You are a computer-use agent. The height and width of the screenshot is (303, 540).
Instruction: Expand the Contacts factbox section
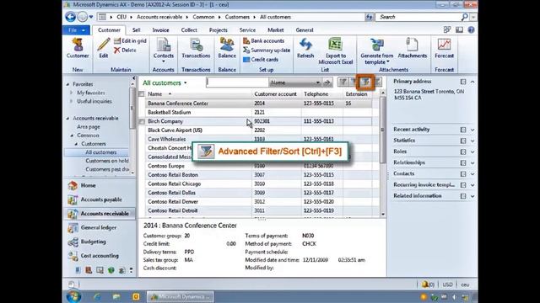tap(472, 174)
